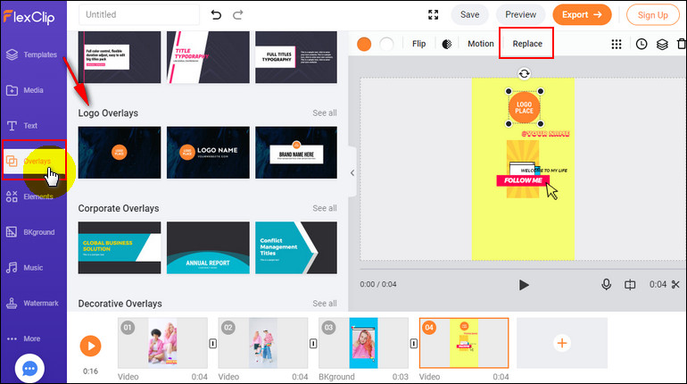
Task: Add a new storyboard scene
Action: pyautogui.click(x=562, y=343)
